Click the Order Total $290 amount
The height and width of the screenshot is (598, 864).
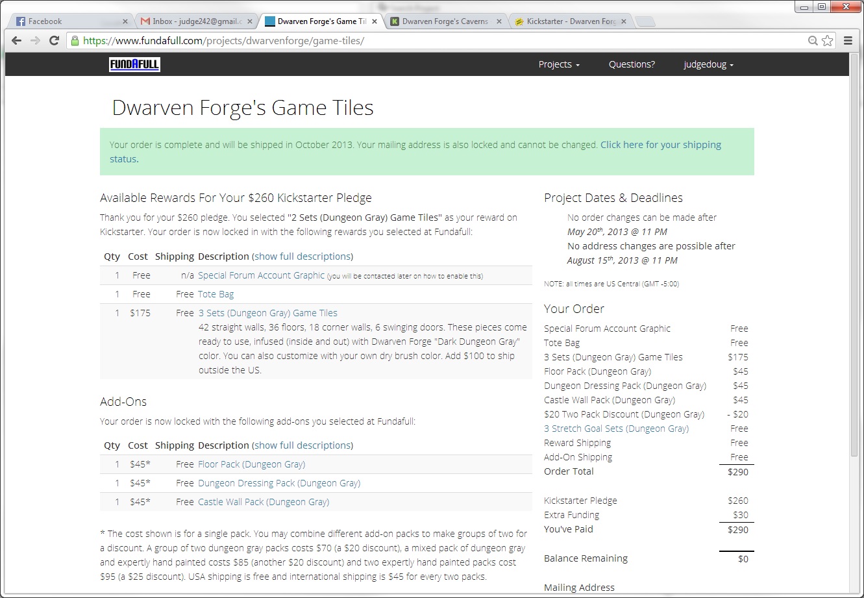[738, 472]
